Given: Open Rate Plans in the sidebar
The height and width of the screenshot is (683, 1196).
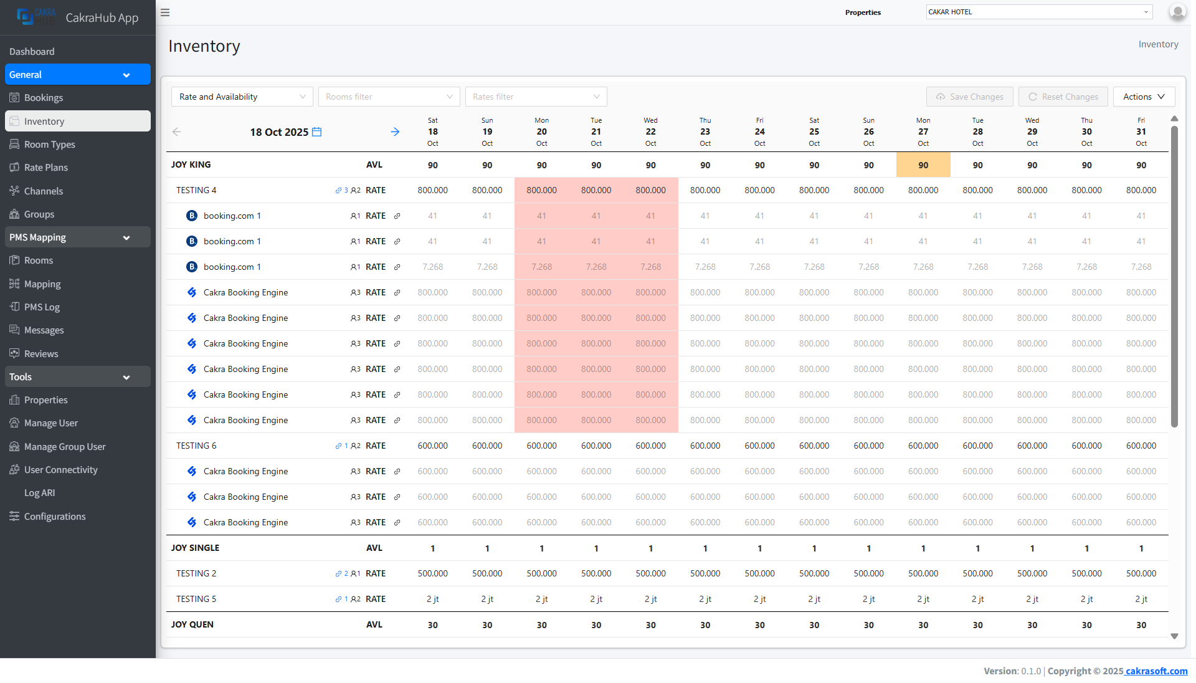Looking at the screenshot, I should click(46, 168).
